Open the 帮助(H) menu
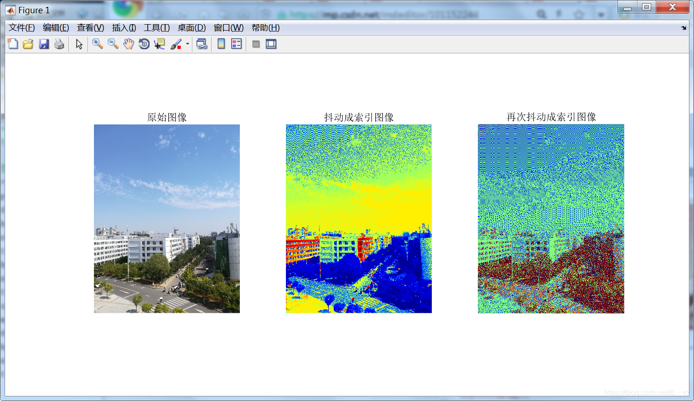 pos(266,28)
